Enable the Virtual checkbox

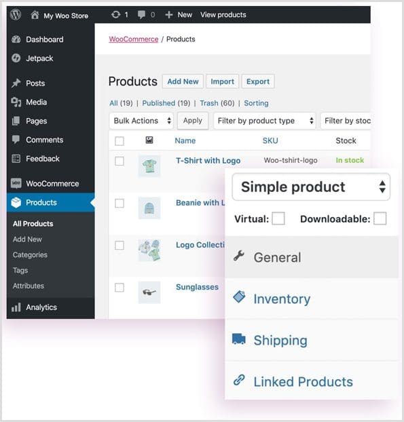[x=278, y=218]
